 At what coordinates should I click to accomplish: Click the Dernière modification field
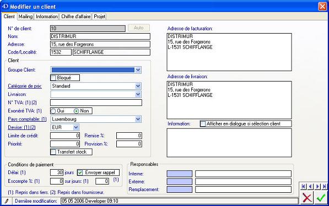click(180, 201)
